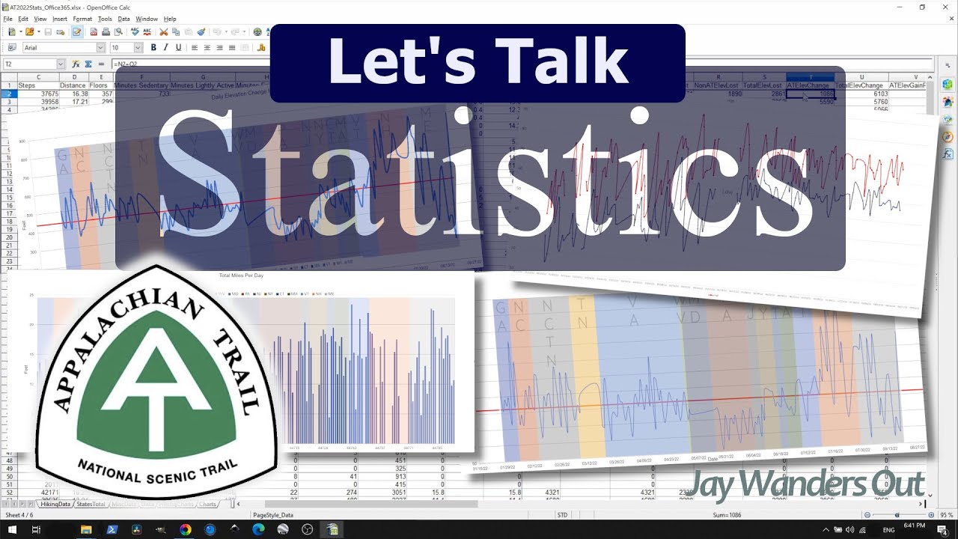Select row header 2
The width and height of the screenshot is (958, 539).
pos(8,94)
